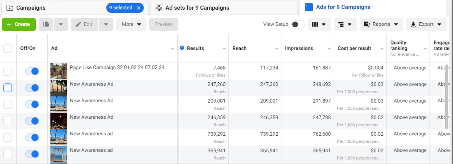The height and width of the screenshot is (164, 453).
Task: Open the Reports menu
Action: [x=381, y=24]
